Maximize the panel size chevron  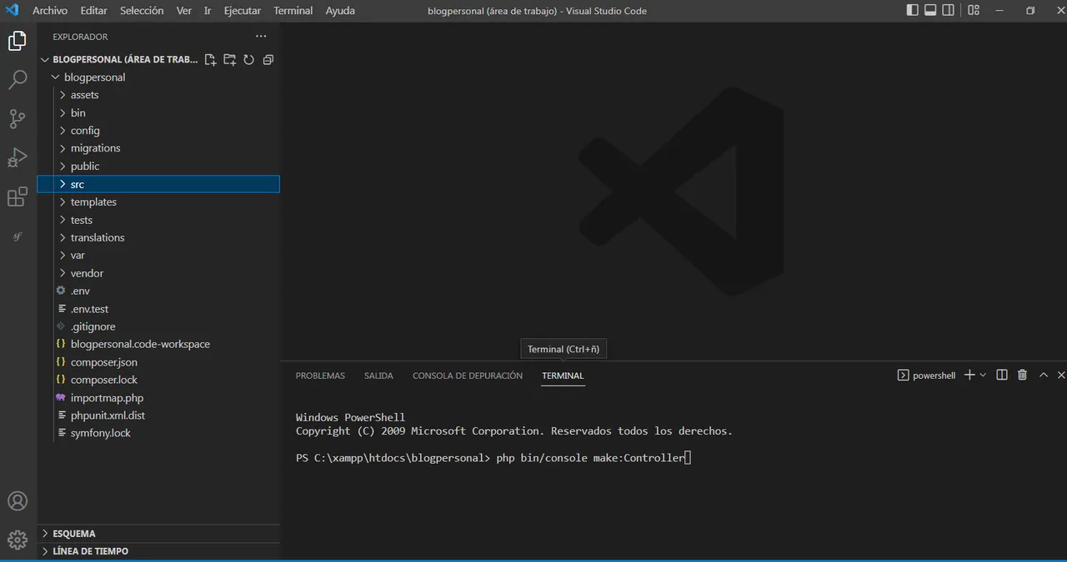(x=1044, y=375)
